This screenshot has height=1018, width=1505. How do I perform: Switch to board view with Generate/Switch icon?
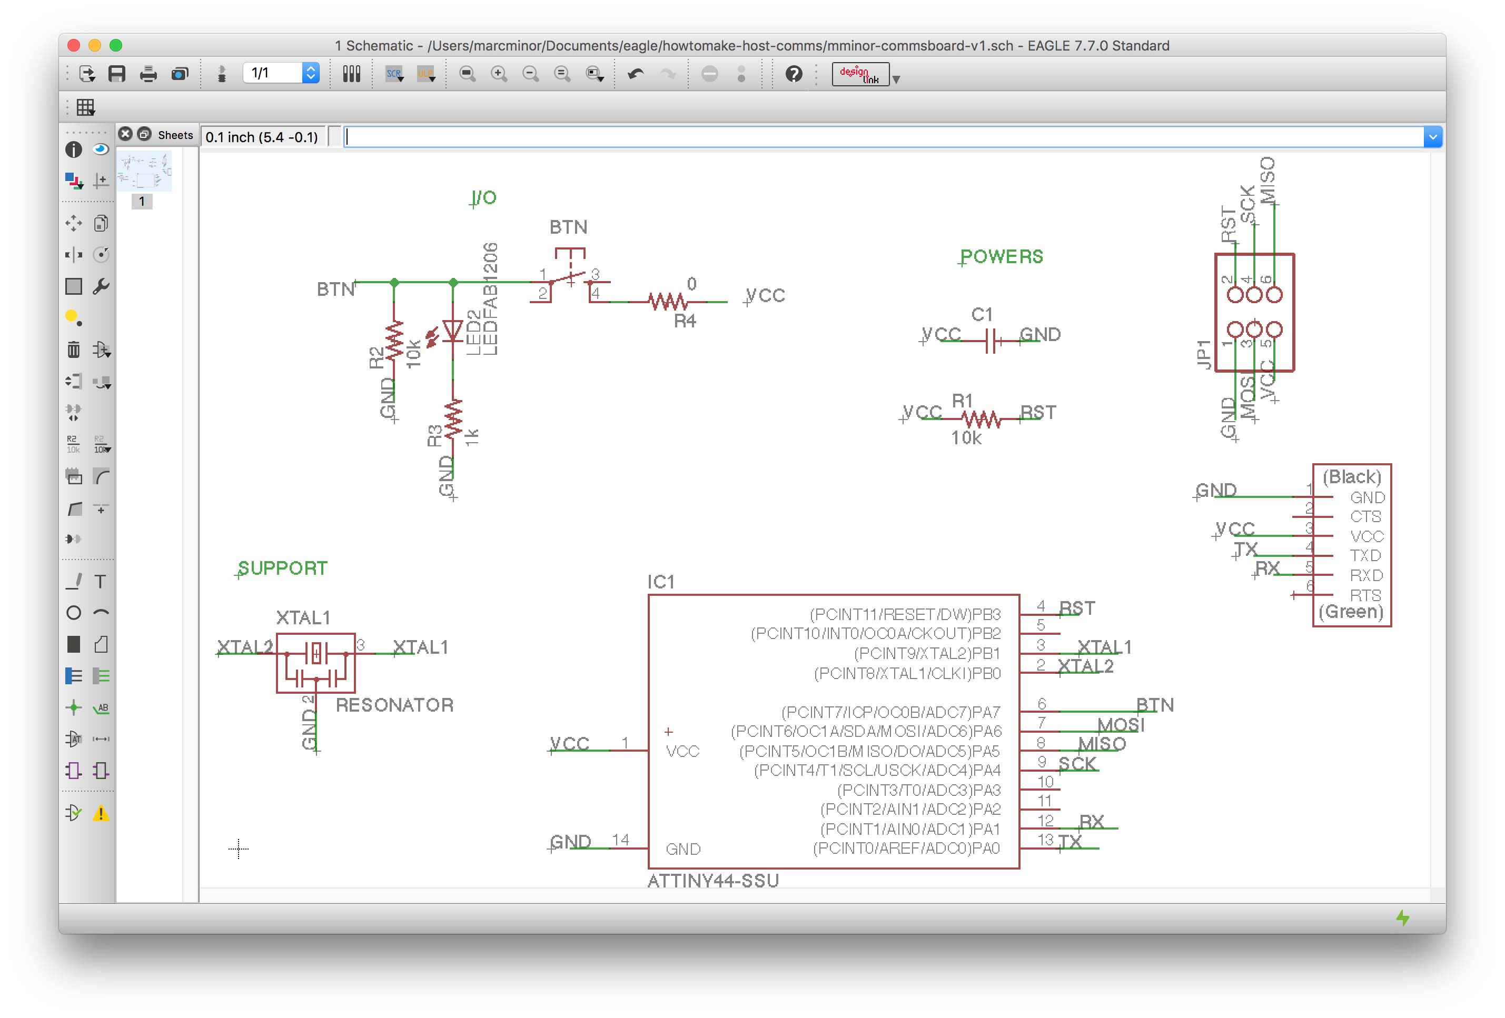click(x=222, y=74)
